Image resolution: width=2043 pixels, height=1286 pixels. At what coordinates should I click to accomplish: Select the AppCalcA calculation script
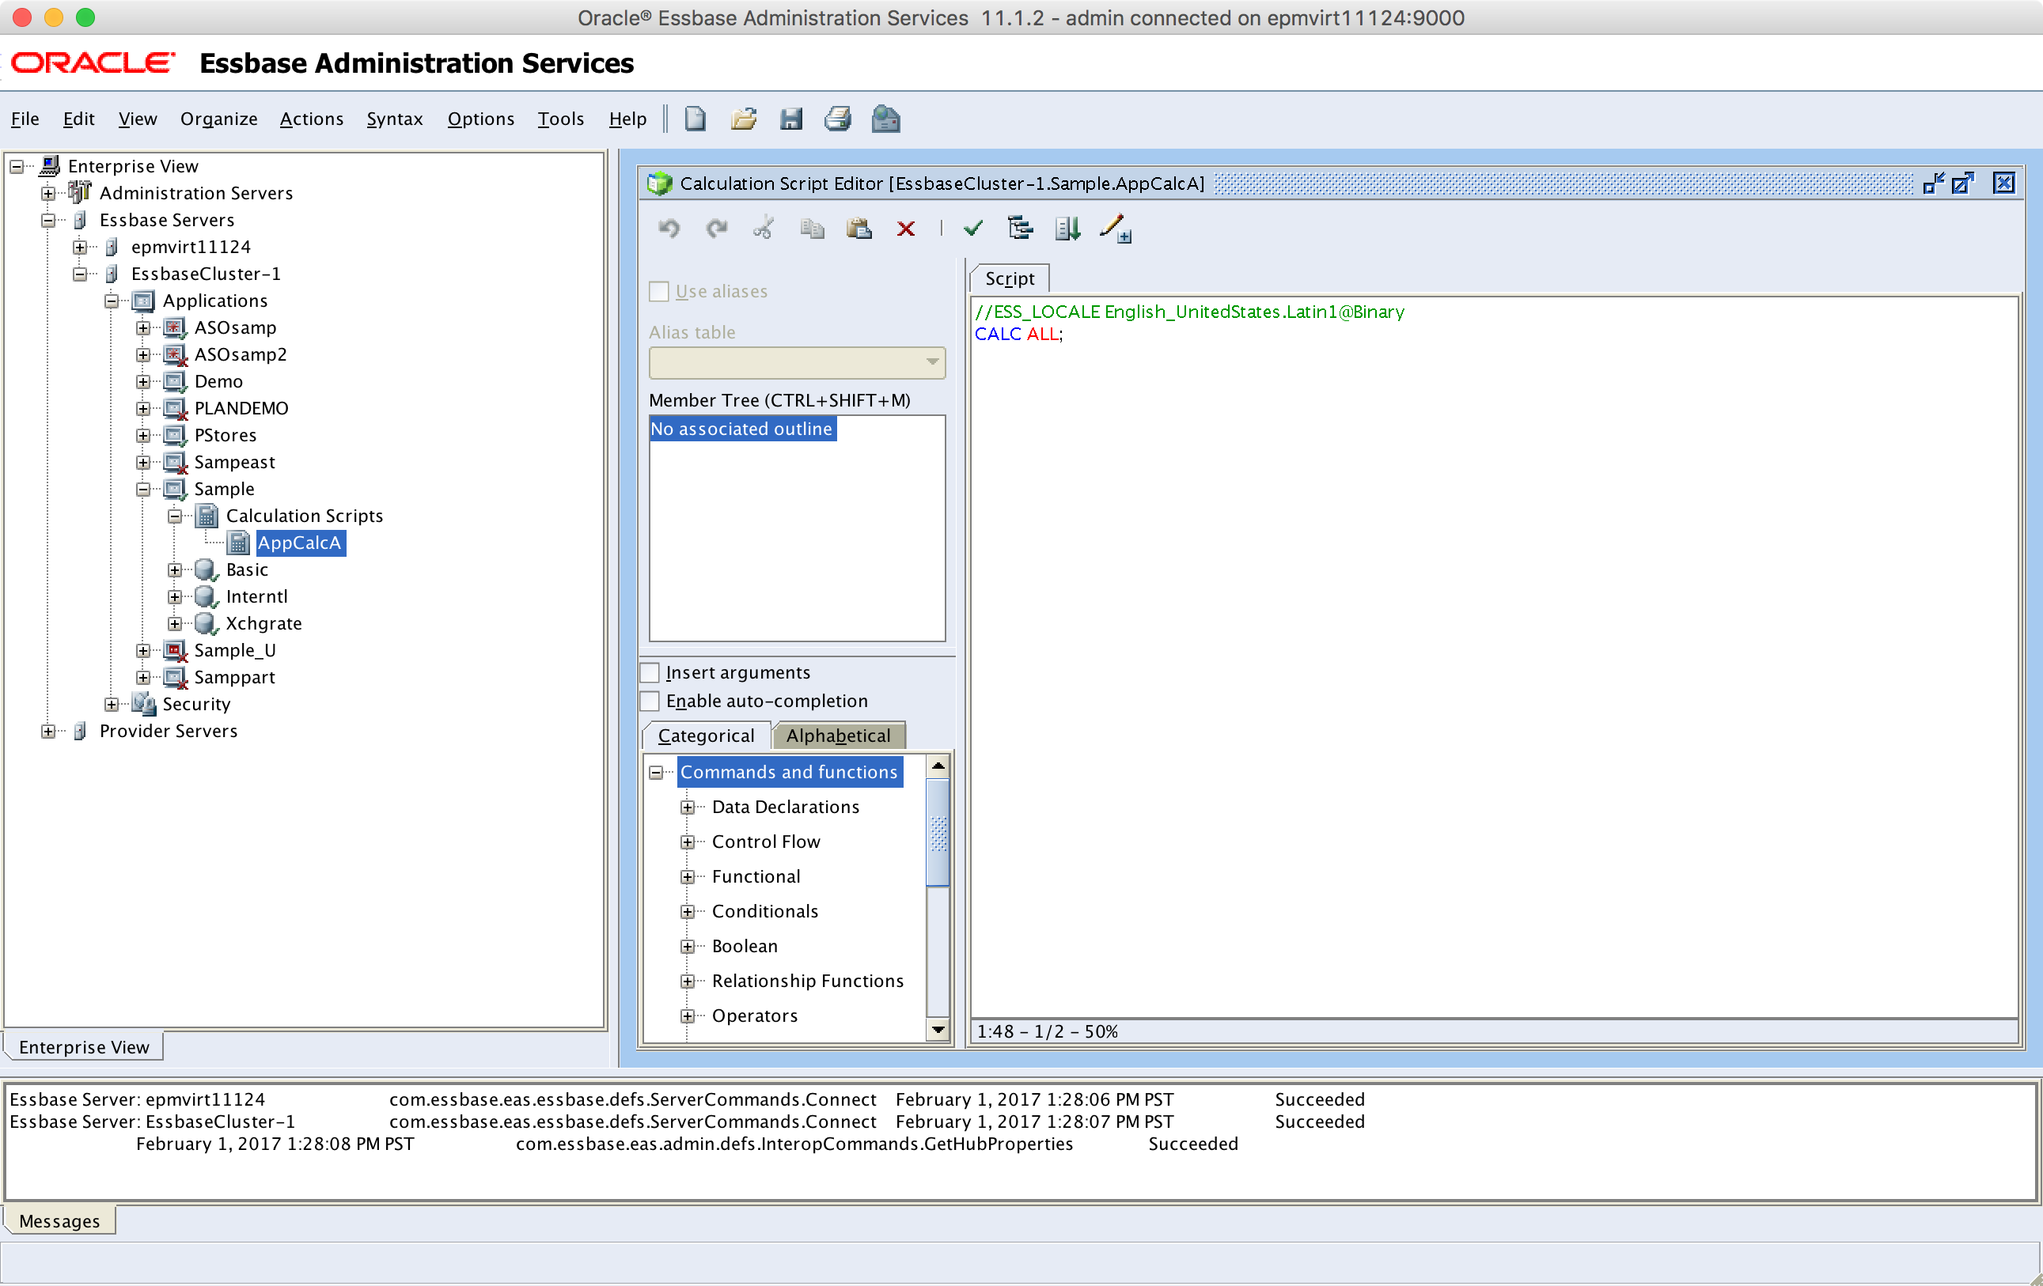click(300, 543)
